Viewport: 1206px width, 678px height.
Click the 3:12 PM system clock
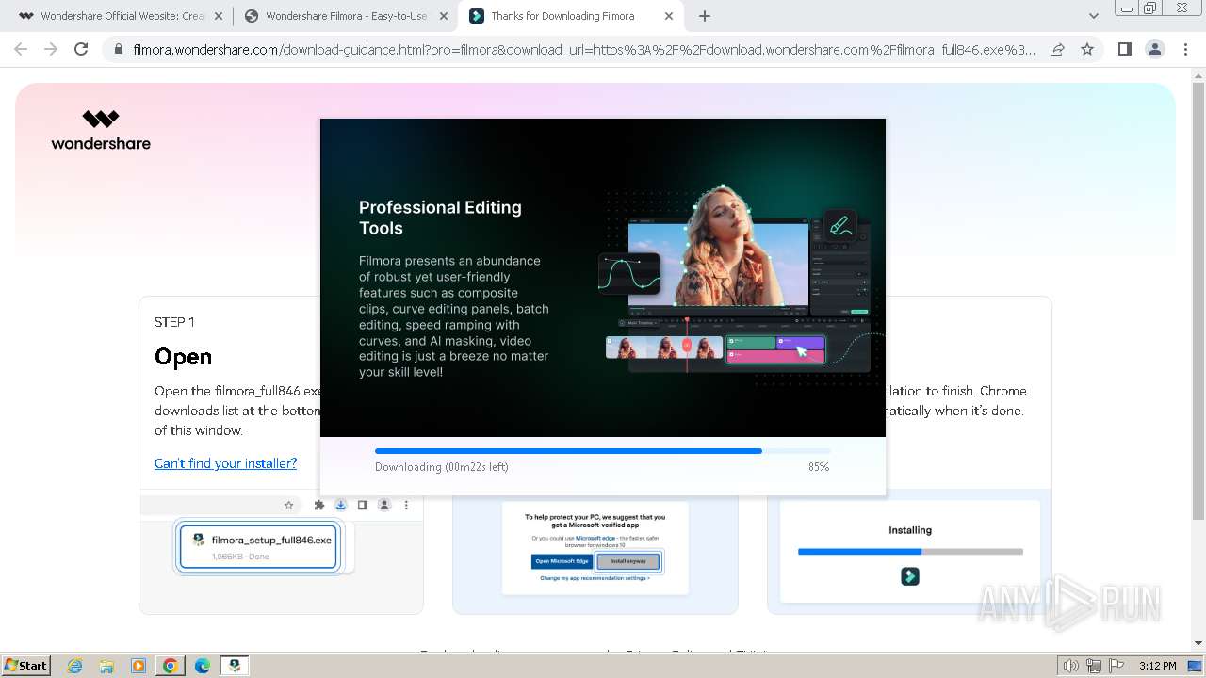[1157, 666]
